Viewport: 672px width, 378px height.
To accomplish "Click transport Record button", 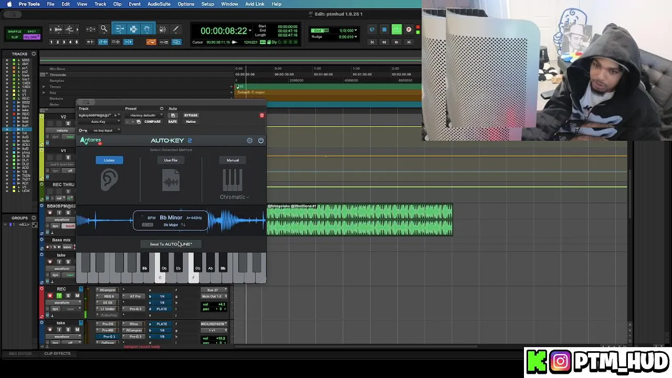I will coord(409,29).
